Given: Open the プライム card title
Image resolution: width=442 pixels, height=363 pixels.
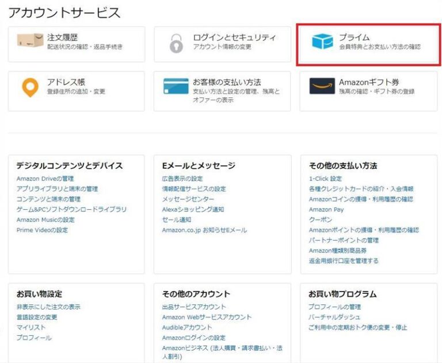Looking at the screenshot, I should [354, 37].
